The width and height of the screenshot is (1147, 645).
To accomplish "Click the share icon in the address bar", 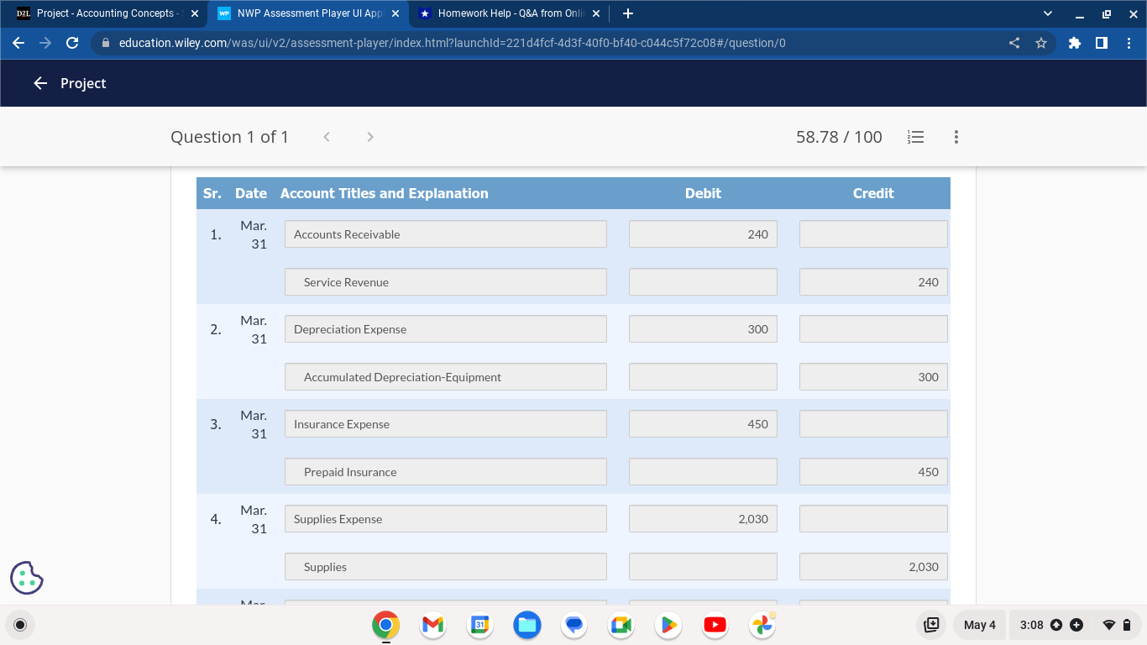I will pyautogui.click(x=1013, y=42).
